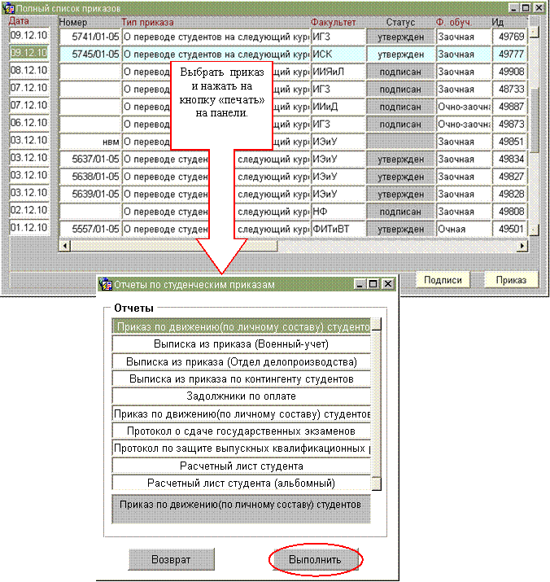The height and width of the screenshot is (582, 550).
Task: Click the Полный список приказов title bar icon
Action: point(8,8)
